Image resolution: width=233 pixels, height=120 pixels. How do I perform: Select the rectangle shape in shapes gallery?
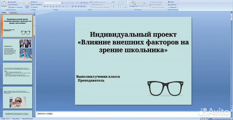[x=121, y=2]
